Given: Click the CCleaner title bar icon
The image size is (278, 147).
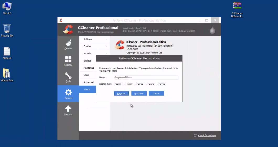Looking at the screenshot, I should point(61,20).
